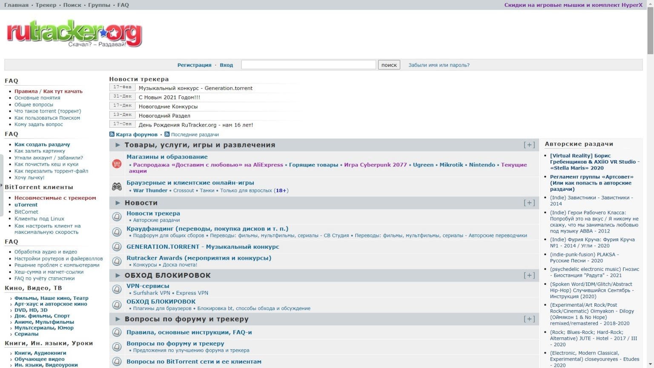Click forum icon beside Новости трекера subforum
The height and width of the screenshot is (368, 654).
tap(117, 216)
